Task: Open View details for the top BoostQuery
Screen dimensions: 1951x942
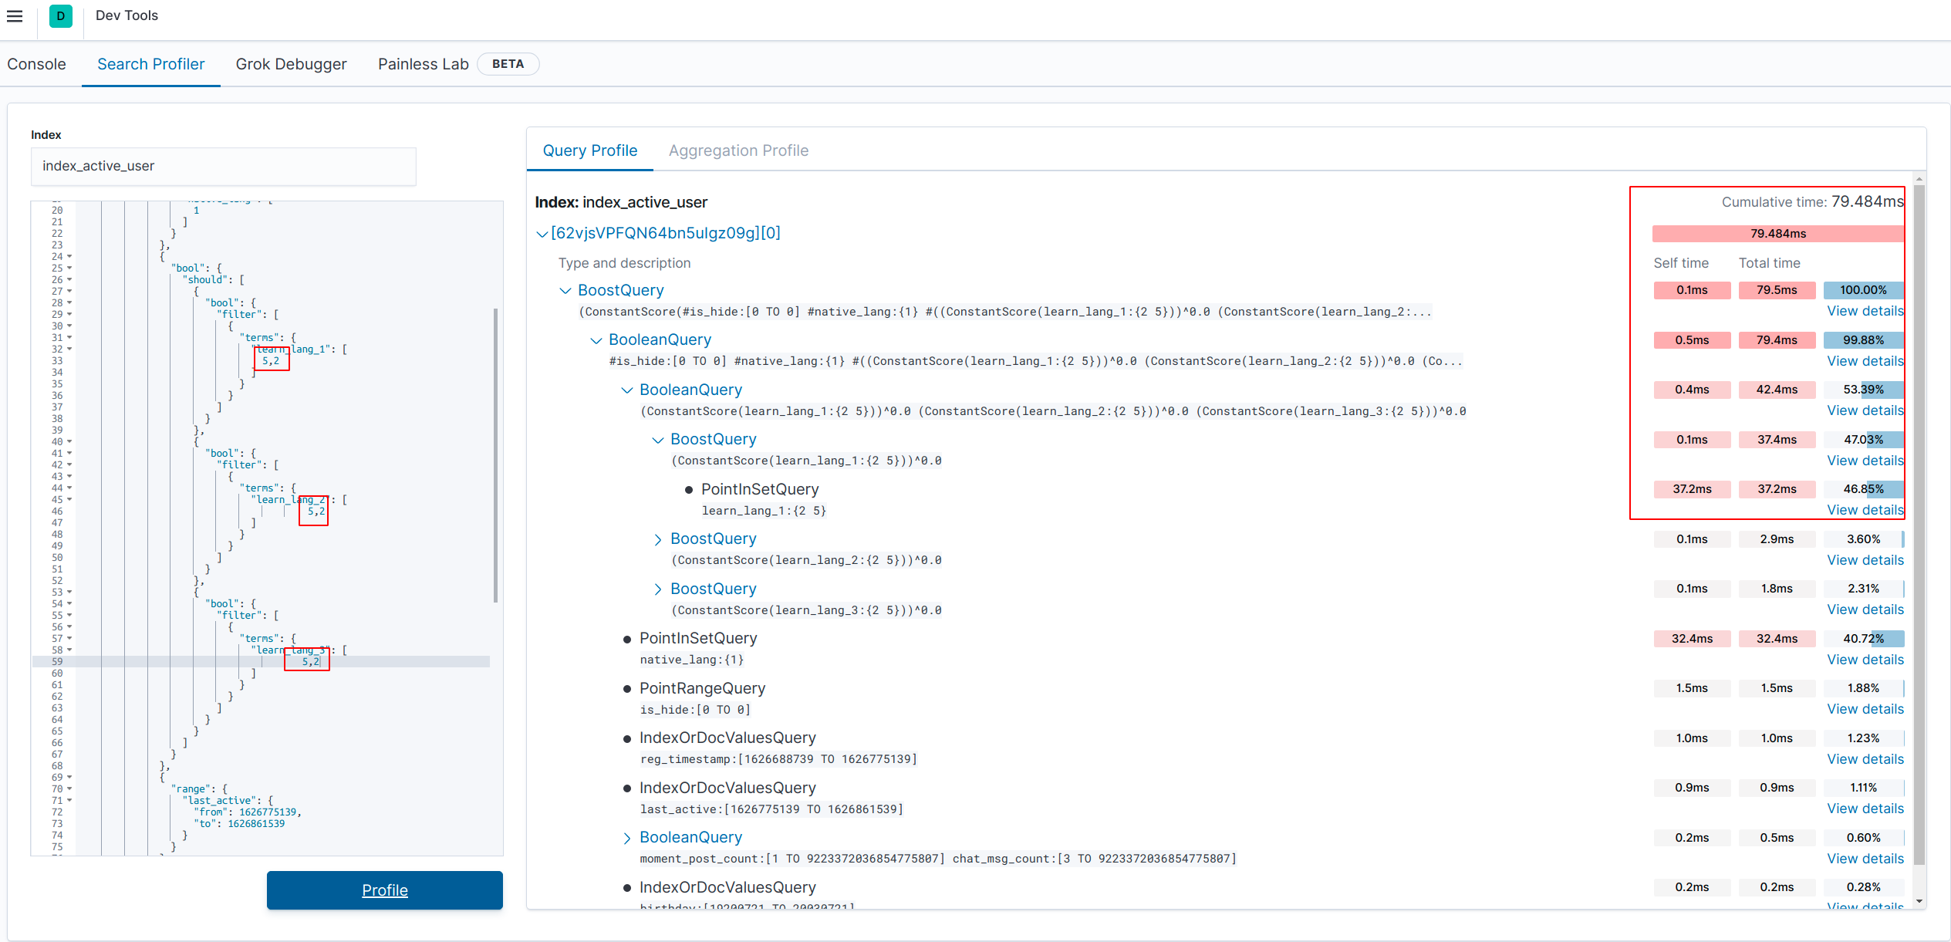Action: (1865, 310)
